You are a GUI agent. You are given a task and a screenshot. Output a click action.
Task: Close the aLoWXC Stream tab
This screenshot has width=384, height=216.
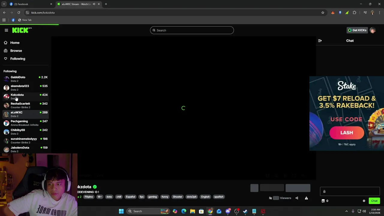coord(99,4)
